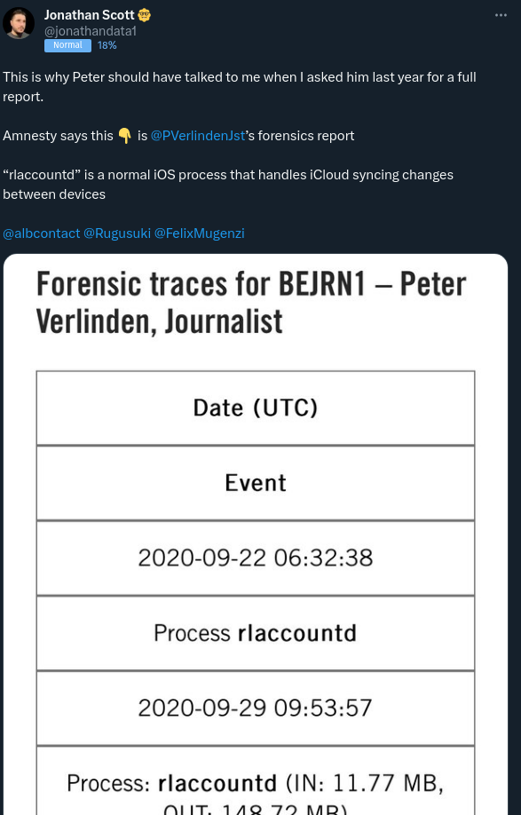Image resolution: width=521 pixels, height=815 pixels.
Task: Click the 18% score indicator
Action: 107,45
